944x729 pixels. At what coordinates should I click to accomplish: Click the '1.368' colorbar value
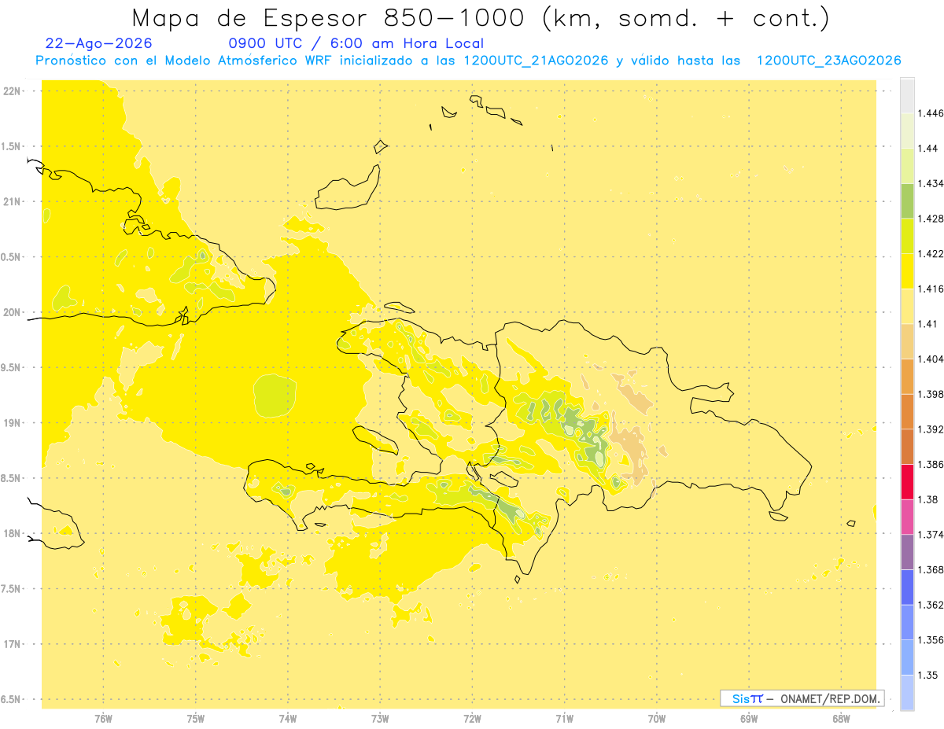point(931,569)
